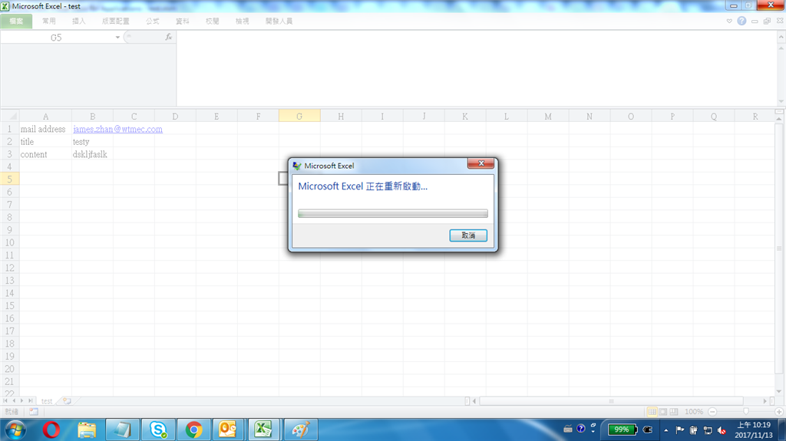
Task: Click the restart progress bar in dialog
Action: 392,213
